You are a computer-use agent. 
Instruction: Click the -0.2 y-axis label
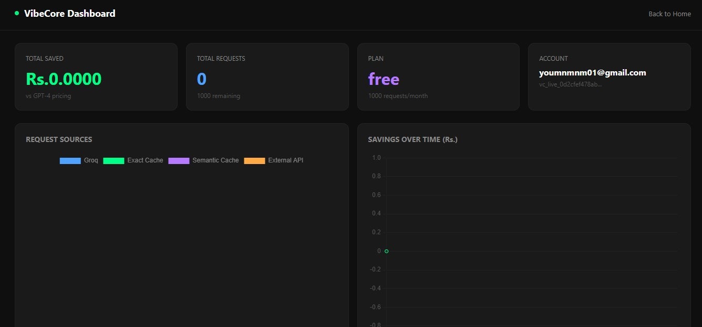click(375, 270)
